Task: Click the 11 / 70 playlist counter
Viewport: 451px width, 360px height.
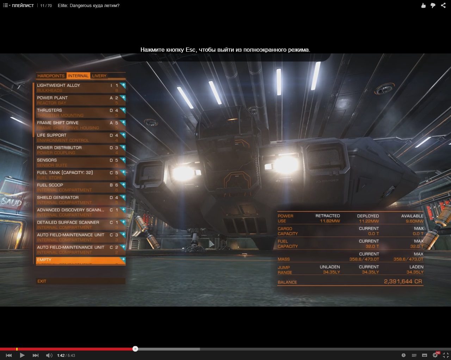Action: click(46, 6)
